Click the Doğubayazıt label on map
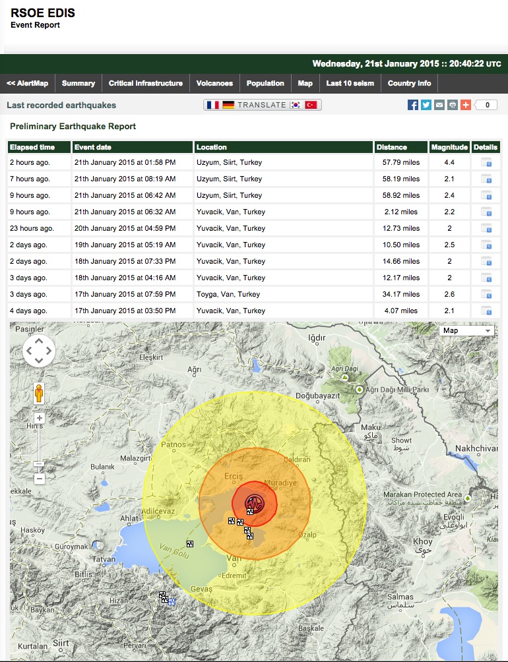 coord(317,396)
